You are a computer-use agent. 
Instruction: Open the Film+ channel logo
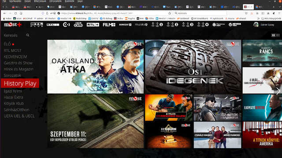109,25
